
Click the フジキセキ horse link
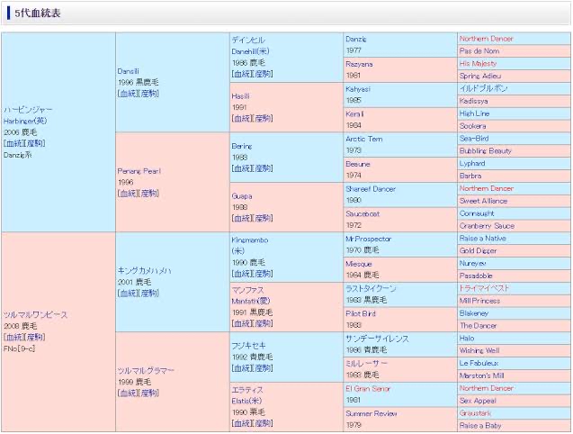248,345
